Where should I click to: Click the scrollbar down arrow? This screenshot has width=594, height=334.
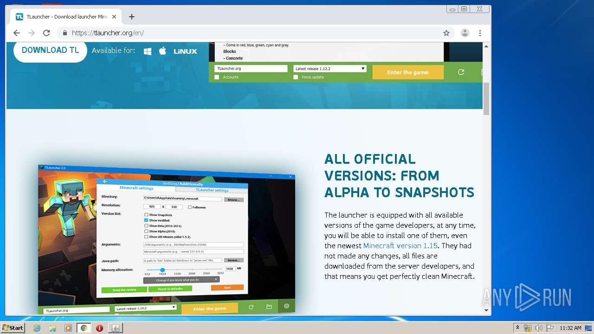point(486,310)
